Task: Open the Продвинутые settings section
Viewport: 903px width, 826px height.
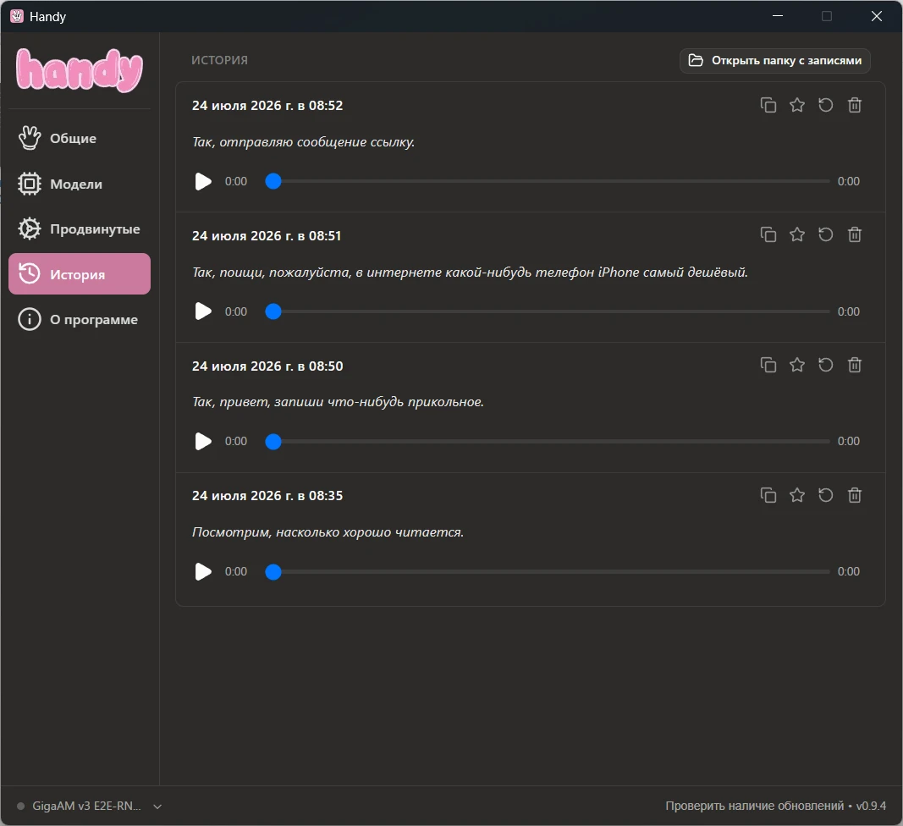Action: [80, 229]
